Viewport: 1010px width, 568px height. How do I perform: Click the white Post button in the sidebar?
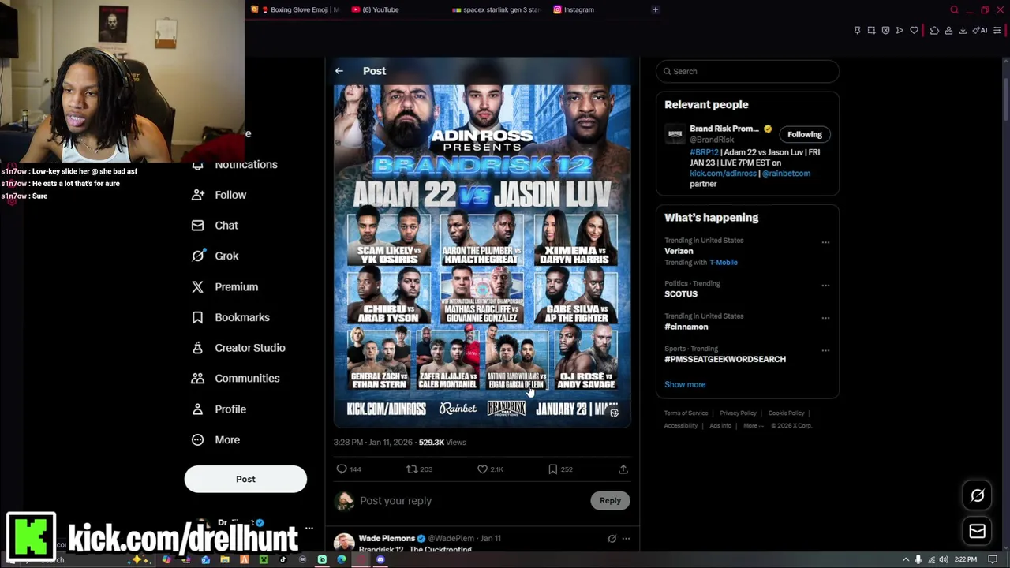(245, 479)
